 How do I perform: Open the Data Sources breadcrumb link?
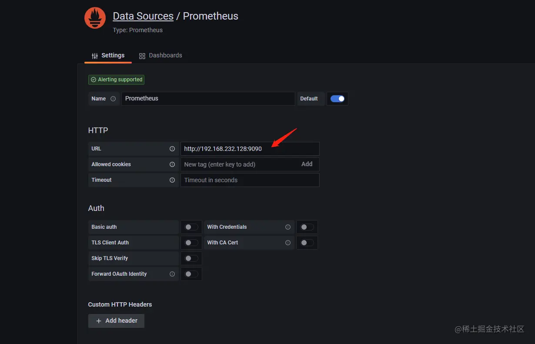click(x=143, y=16)
